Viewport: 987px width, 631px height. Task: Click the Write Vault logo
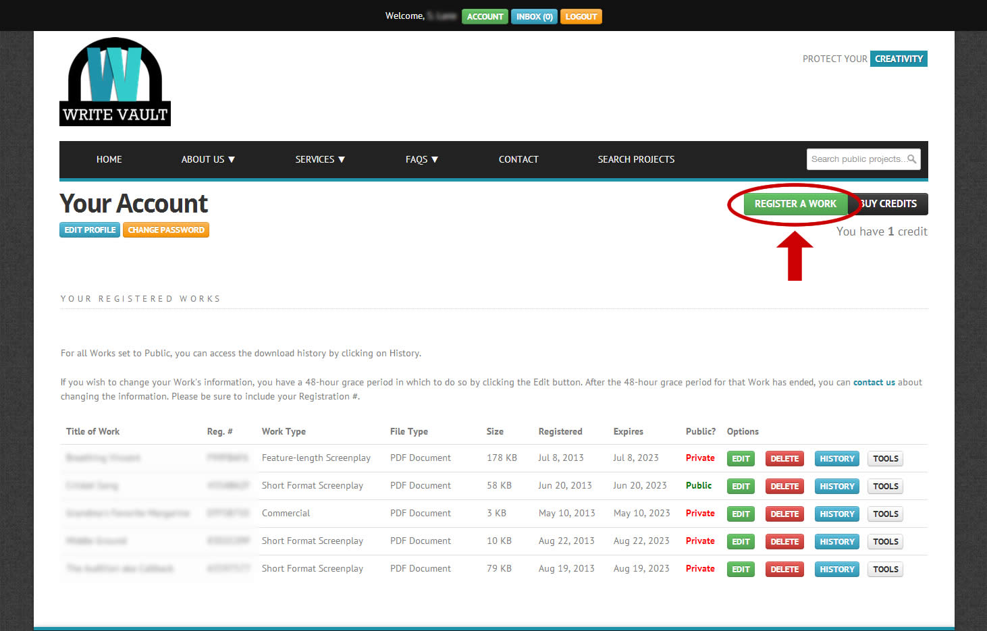115,81
